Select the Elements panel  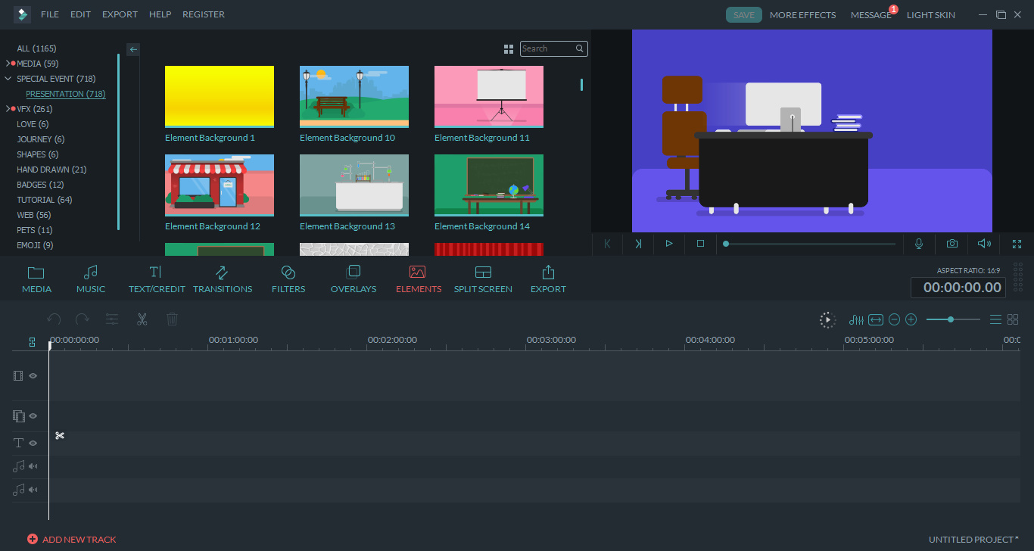coord(418,279)
